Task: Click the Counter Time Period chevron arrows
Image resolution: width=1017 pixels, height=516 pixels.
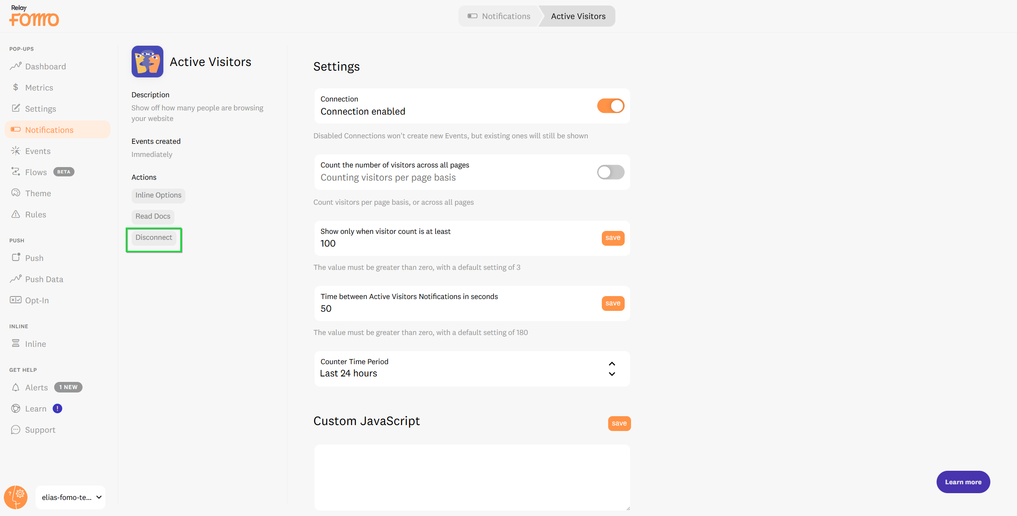Action: click(x=612, y=368)
